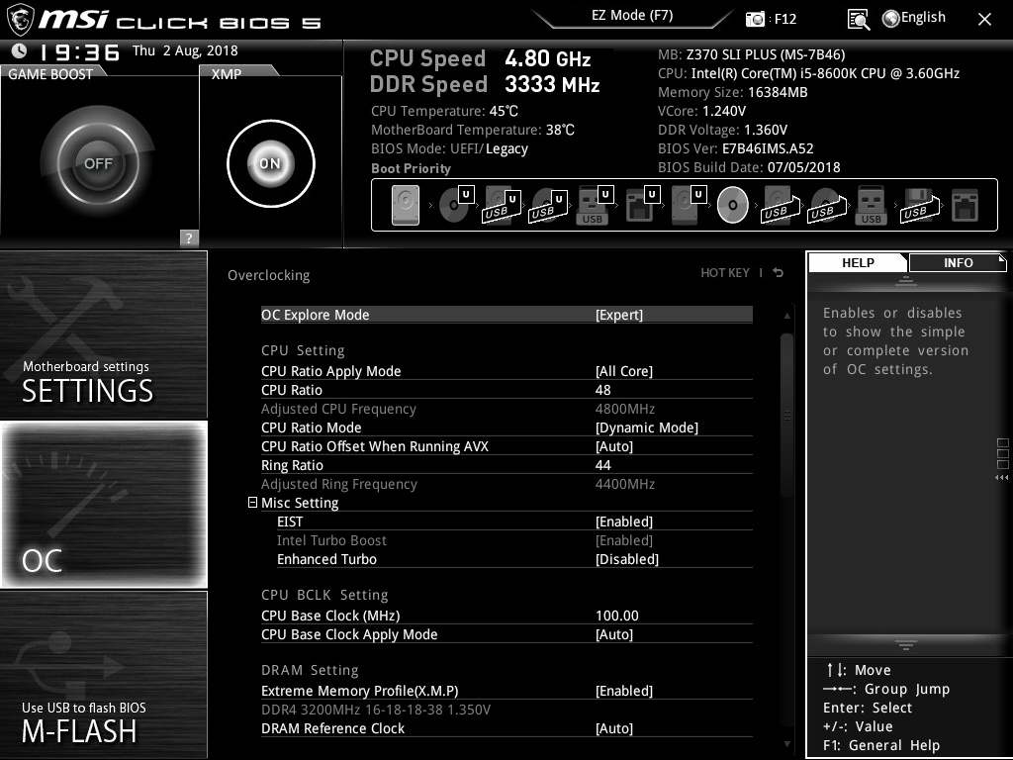The width and height of the screenshot is (1013, 760).
Task: Open the OC overclocking section
Action: (x=103, y=505)
